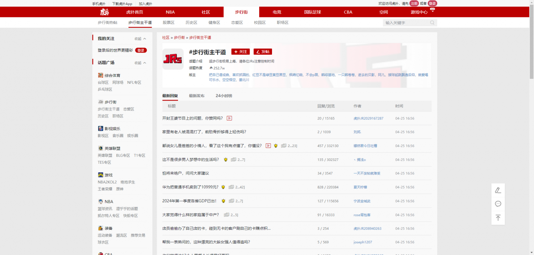The width and height of the screenshot is (534, 255).
Task: Click the JRs forum avatar image
Action: [173, 59]
